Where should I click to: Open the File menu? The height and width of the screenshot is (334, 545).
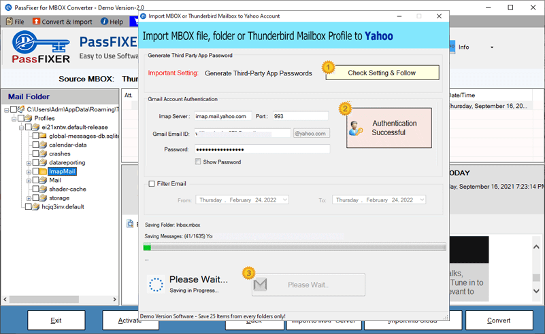[15, 22]
